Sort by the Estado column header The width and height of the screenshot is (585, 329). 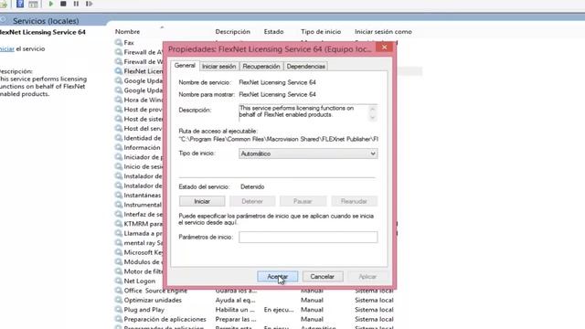pos(273,32)
